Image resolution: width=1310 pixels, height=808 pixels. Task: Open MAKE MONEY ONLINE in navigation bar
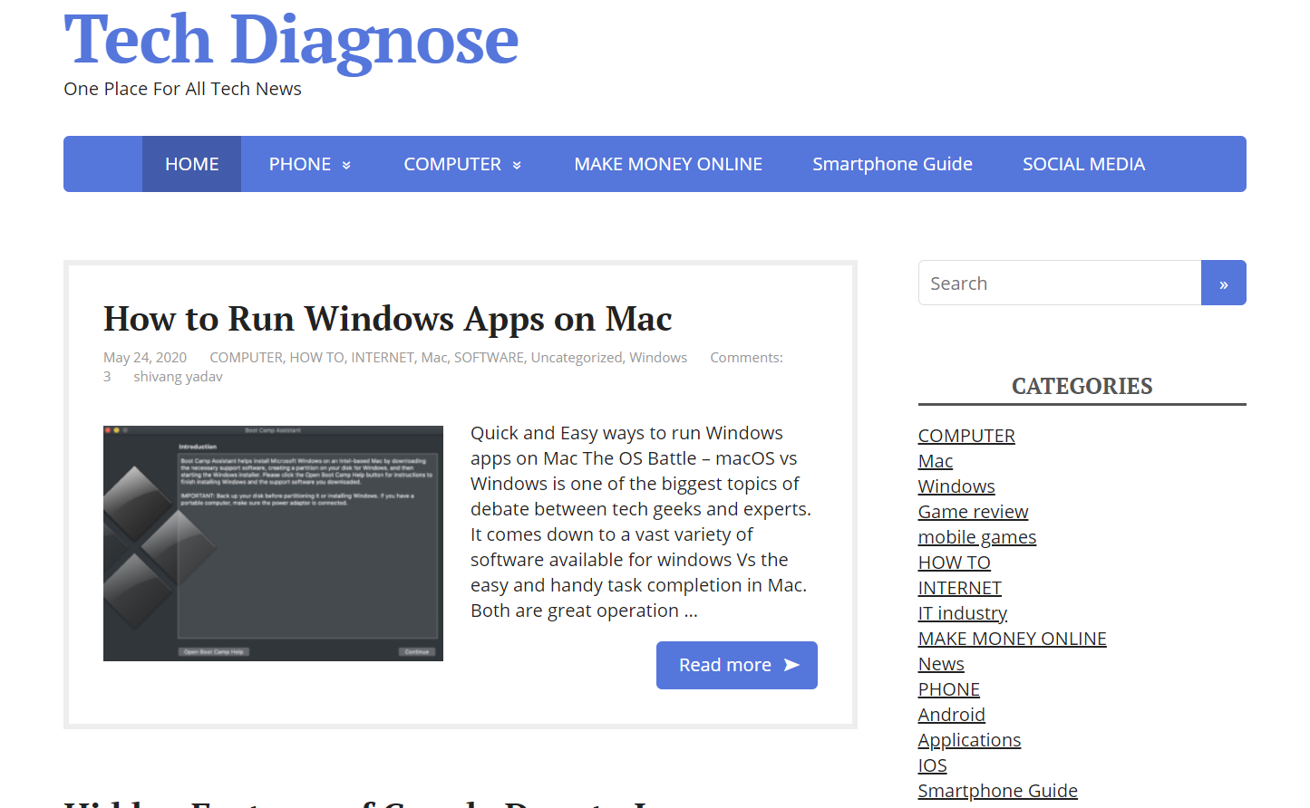[667, 164]
